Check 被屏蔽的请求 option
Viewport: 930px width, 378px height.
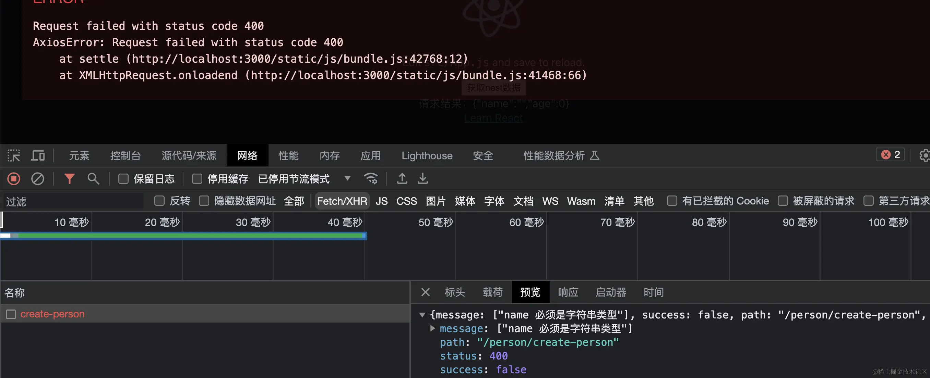(782, 201)
